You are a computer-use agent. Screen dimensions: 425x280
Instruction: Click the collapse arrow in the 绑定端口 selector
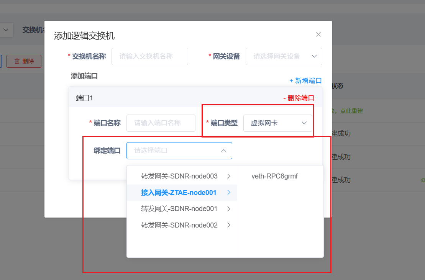pyautogui.click(x=224, y=151)
